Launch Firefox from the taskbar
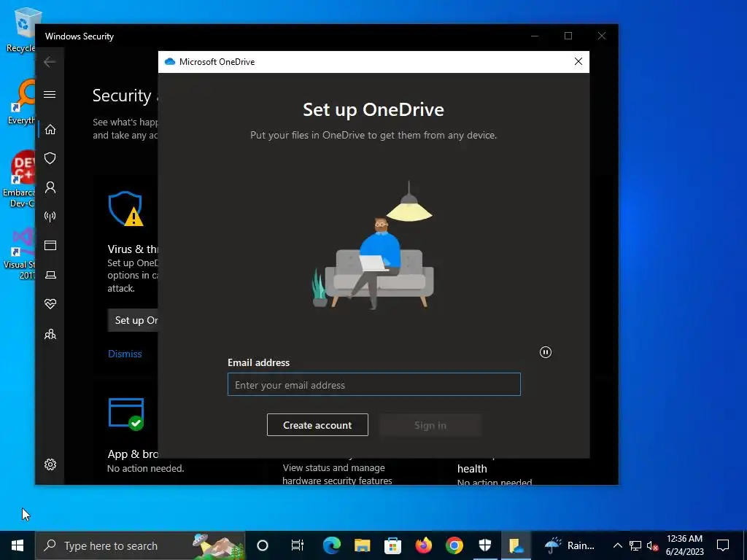Image resolution: width=747 pixels, height=560 pixels. tap(424, 545)
